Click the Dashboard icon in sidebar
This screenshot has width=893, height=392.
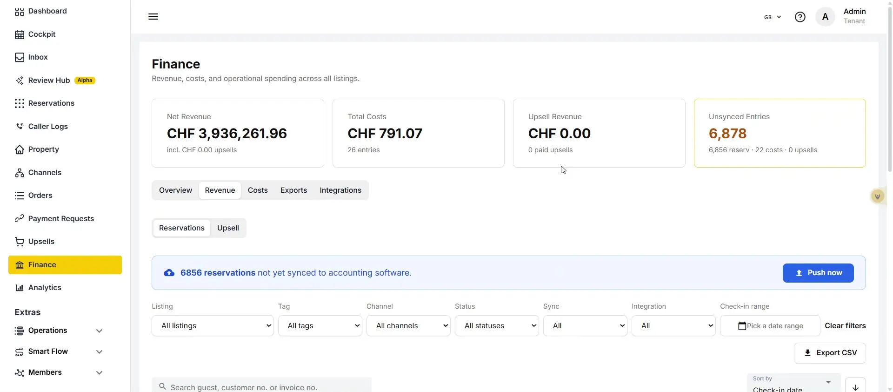(x=19, y=12)
